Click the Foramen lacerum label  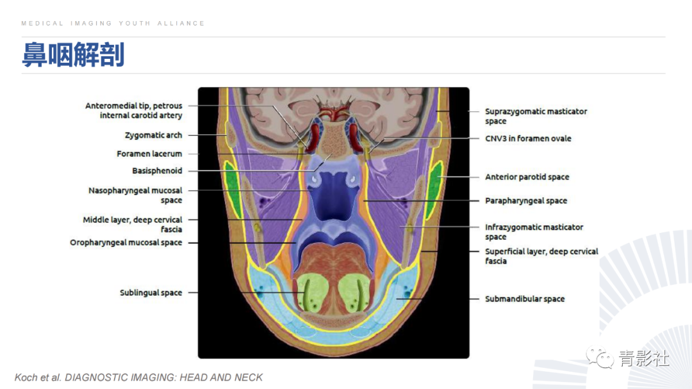149,154
